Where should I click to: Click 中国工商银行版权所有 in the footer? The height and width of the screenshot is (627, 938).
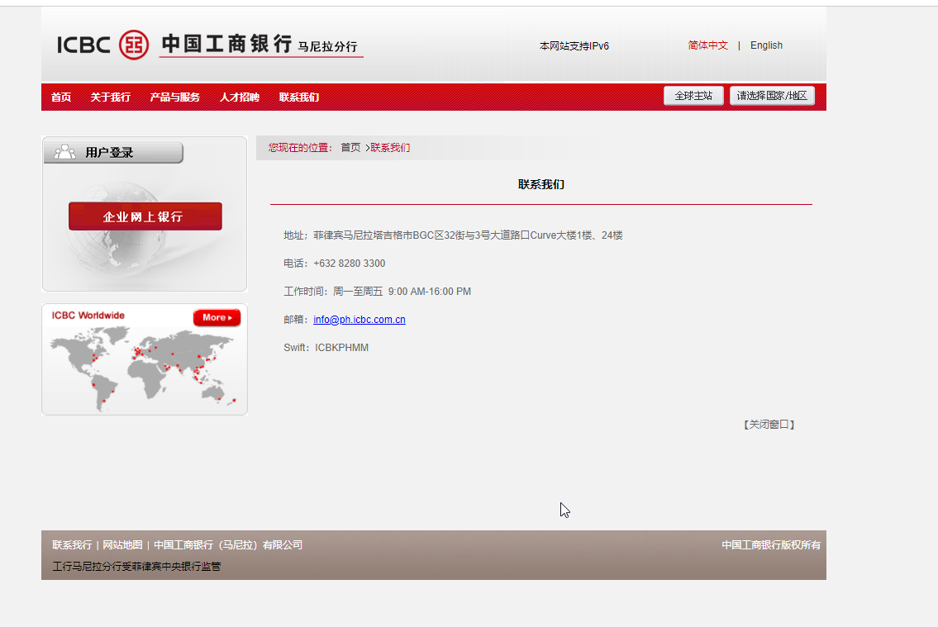point(771,545)
